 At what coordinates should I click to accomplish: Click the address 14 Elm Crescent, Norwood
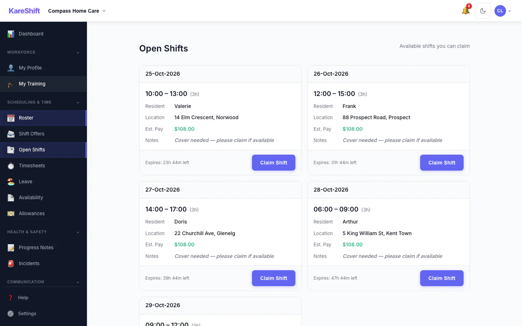tap(206, 117)
